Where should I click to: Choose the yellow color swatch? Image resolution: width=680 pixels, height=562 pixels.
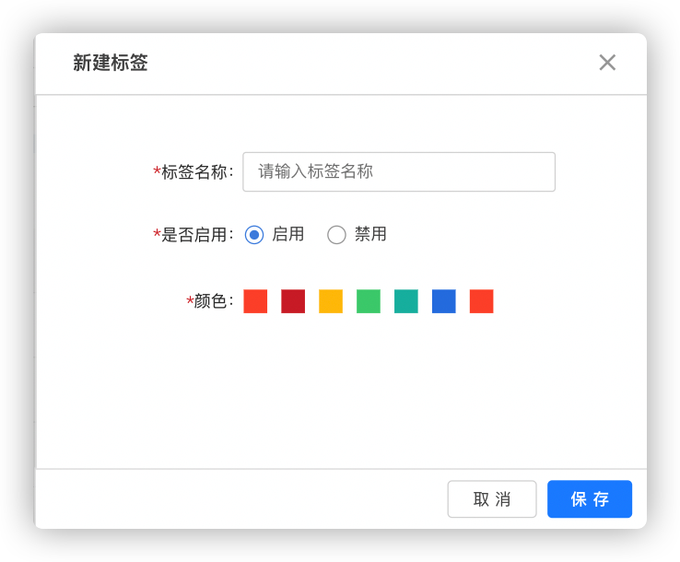[331, 301]
